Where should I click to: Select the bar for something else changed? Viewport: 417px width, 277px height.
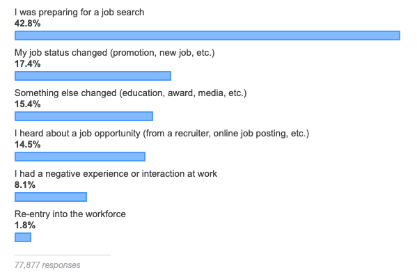[x=84, y=116]
